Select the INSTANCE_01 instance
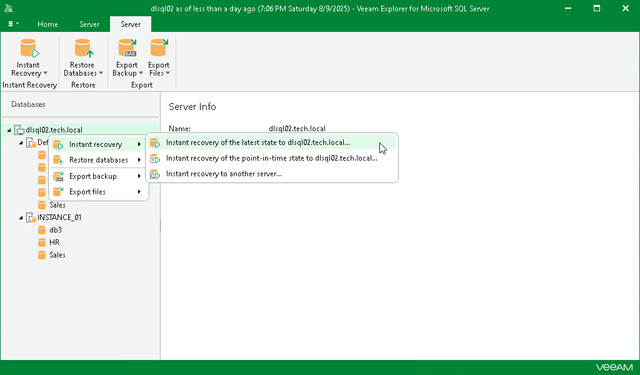The width and height of the screenshot is (640, 375). click(59, 217)
